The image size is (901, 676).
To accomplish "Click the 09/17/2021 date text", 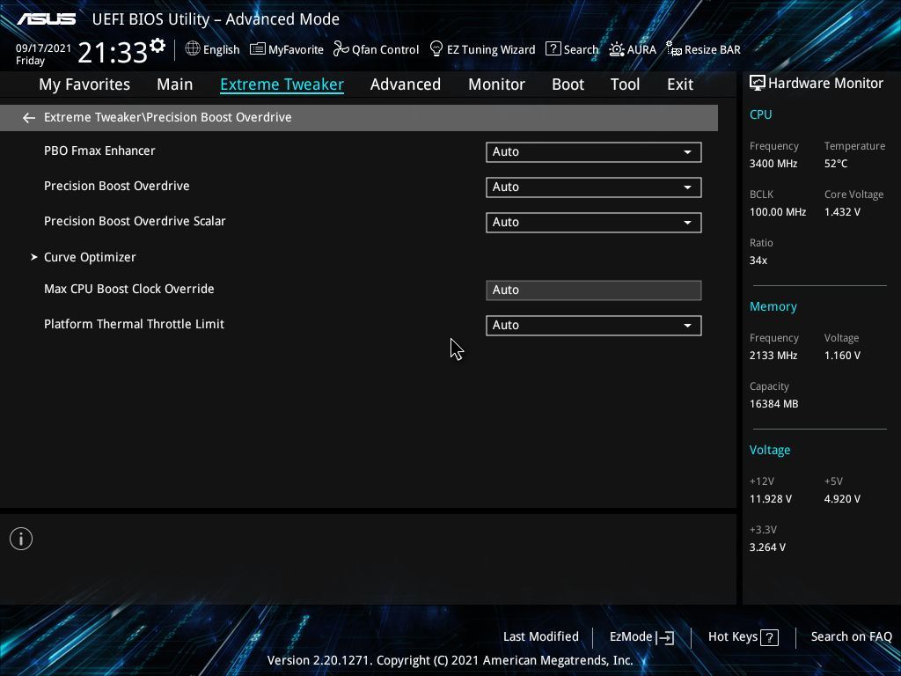I will (x=43, y=48).
